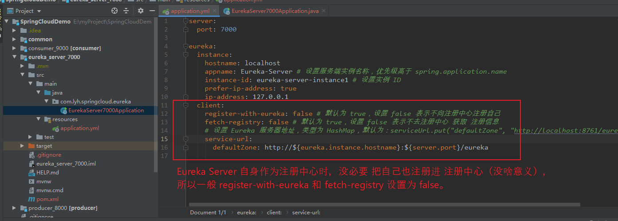Fold the client block at line 11
The width and height of the screenshot is (618, 221).
[x=186, y=105]
